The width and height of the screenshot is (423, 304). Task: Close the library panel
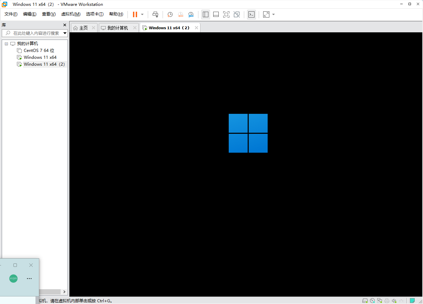[x=64, y=25]
